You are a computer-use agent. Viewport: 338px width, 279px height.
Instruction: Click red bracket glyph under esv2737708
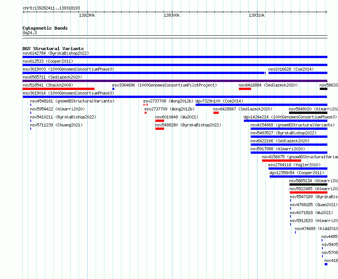(x=145, y=105)
